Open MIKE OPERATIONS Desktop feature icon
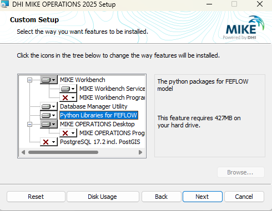 pos(49,124)
